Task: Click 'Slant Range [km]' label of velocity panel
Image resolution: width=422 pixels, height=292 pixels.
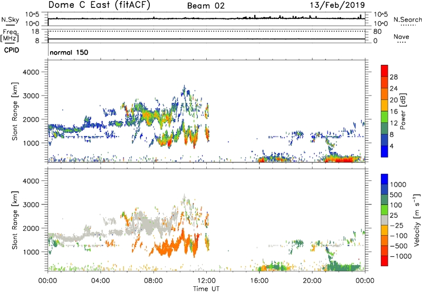Action: point(15,220)
